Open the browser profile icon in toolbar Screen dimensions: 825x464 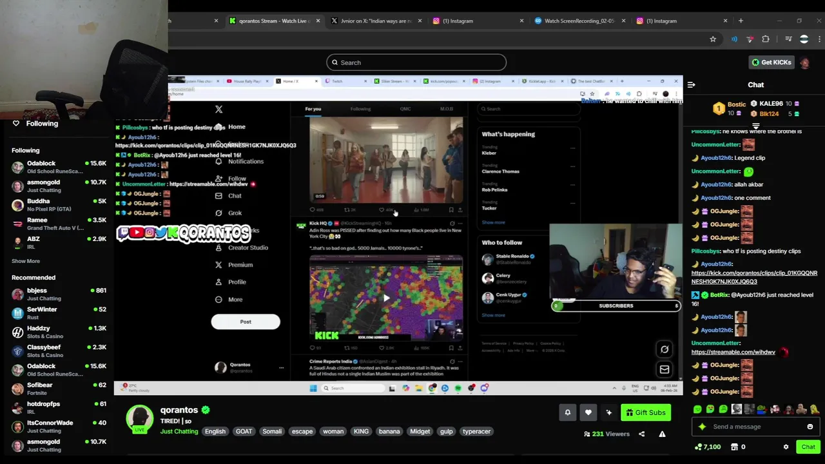804,39
